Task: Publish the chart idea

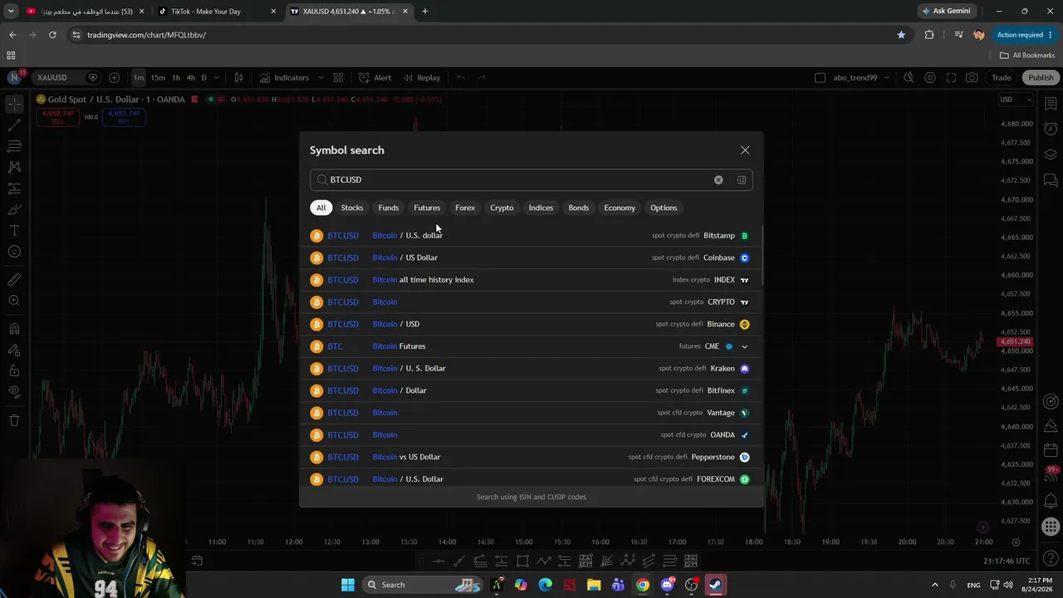Action: click(x=1041, y=77)
